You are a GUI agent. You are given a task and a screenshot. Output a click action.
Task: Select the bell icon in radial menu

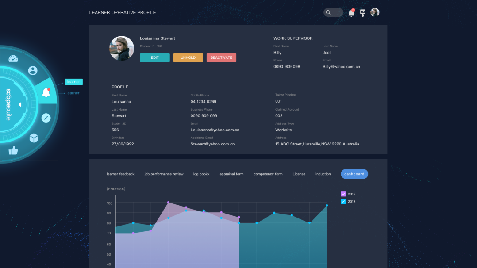click(46, 92)
